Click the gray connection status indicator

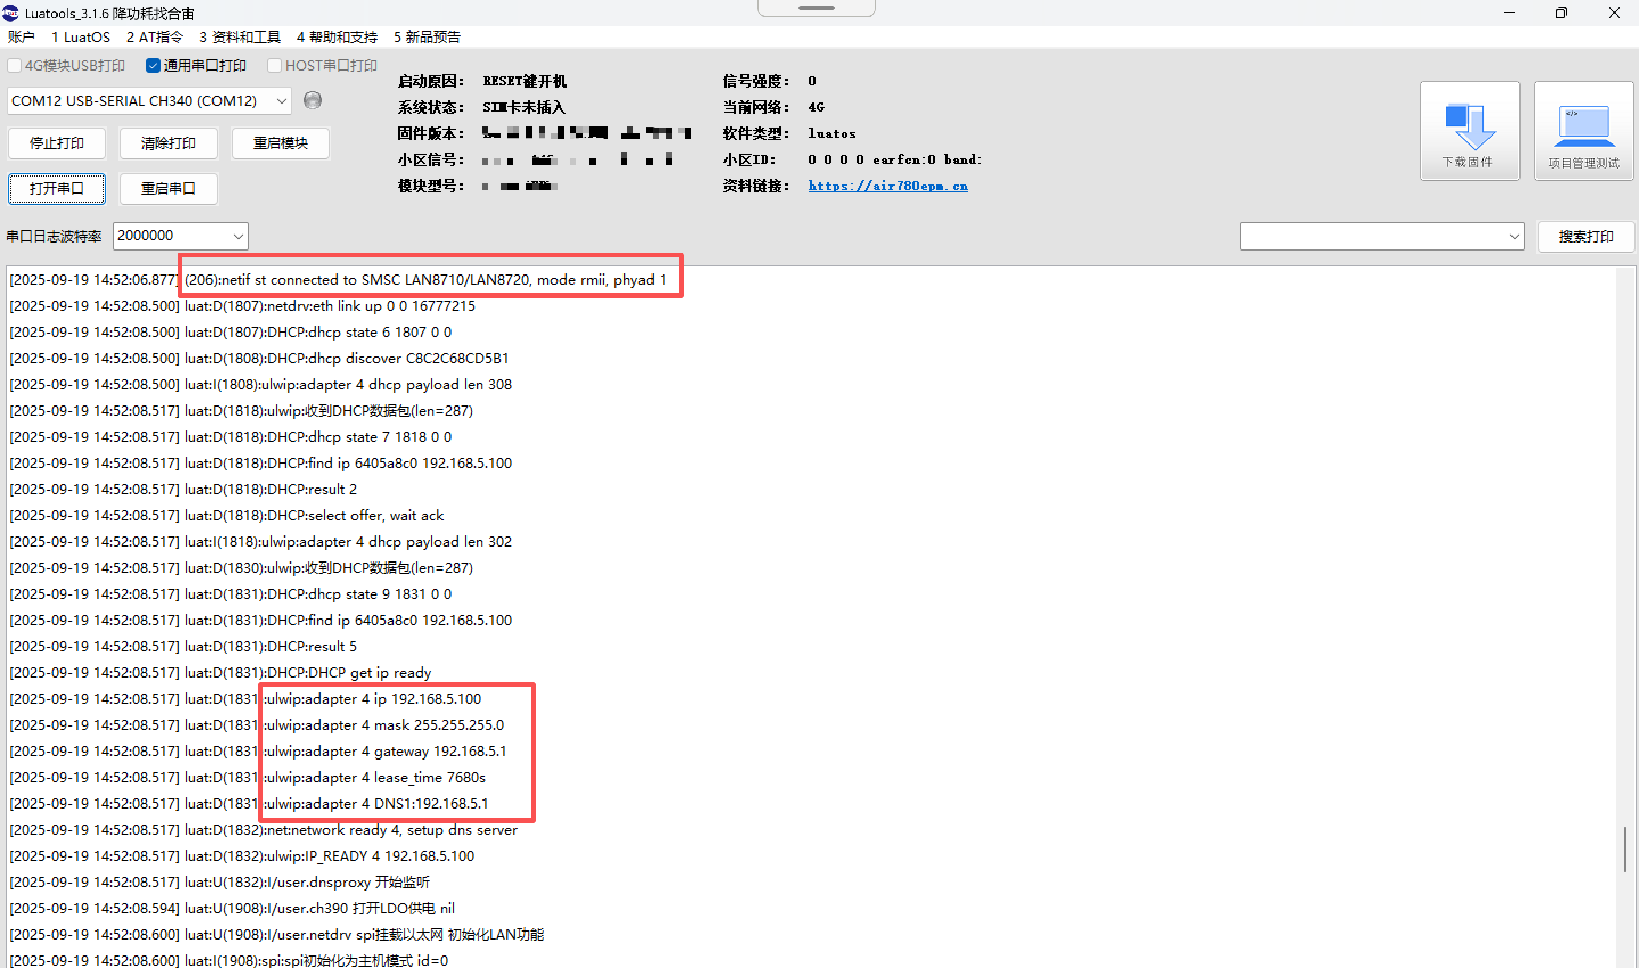[x=313, y=100]
